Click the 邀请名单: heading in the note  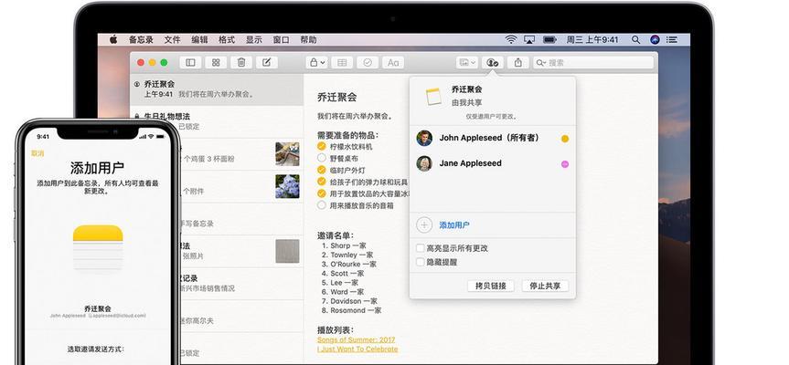coord(336,235)
